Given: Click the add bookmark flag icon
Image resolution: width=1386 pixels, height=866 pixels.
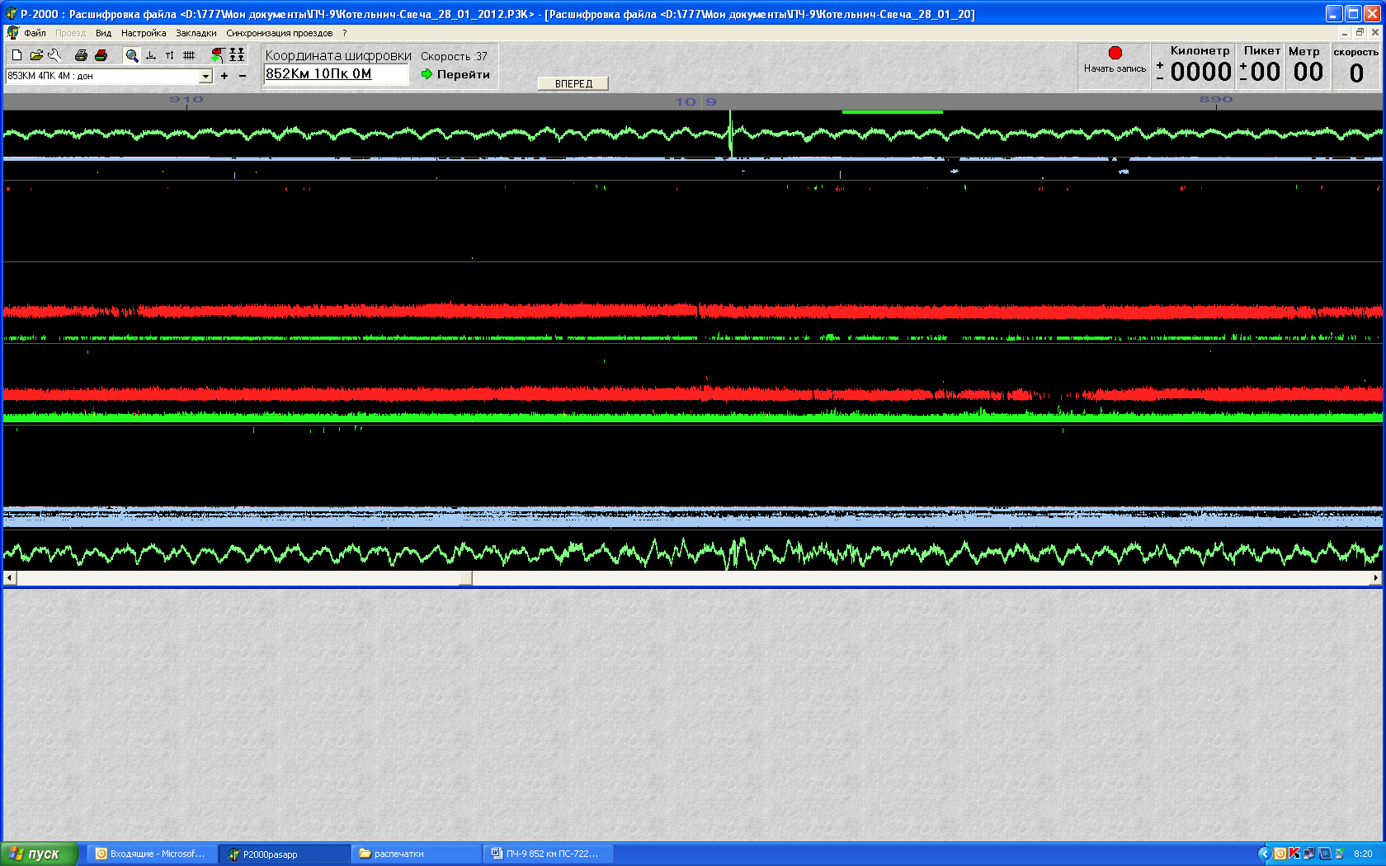Looking at the screenshot, I should click(217, 55).
